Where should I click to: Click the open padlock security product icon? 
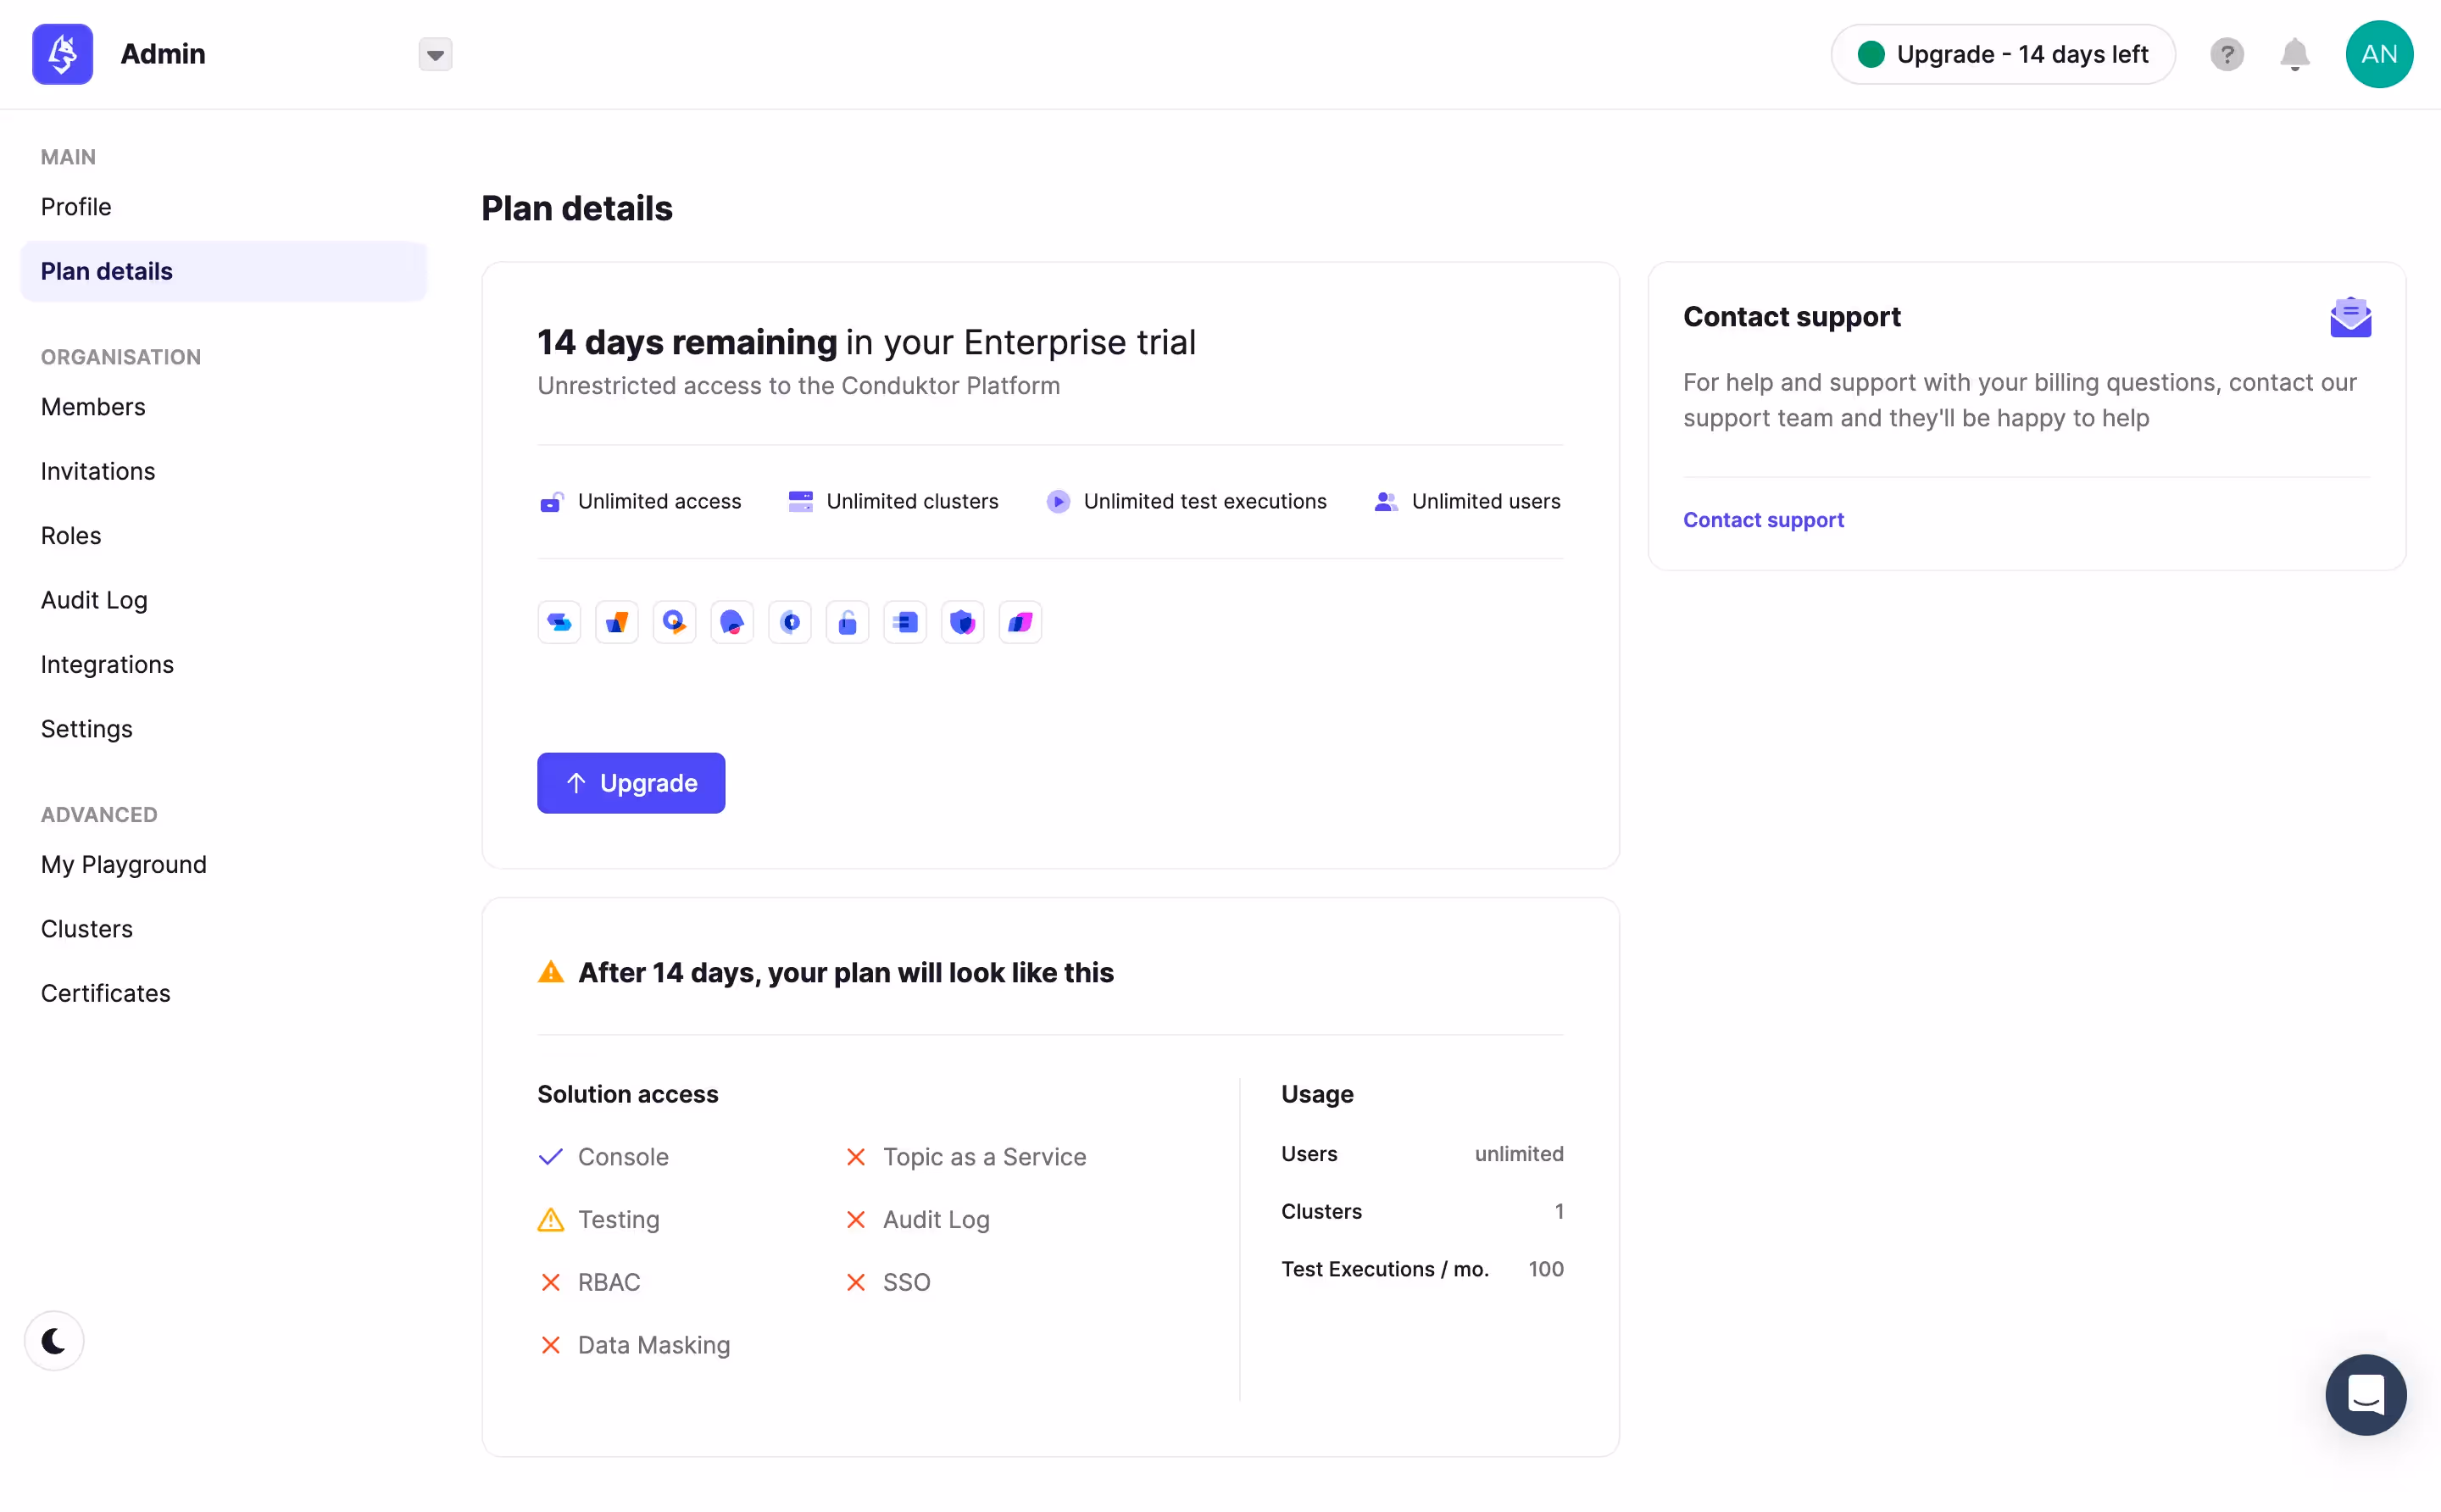(x=847, y=621)
